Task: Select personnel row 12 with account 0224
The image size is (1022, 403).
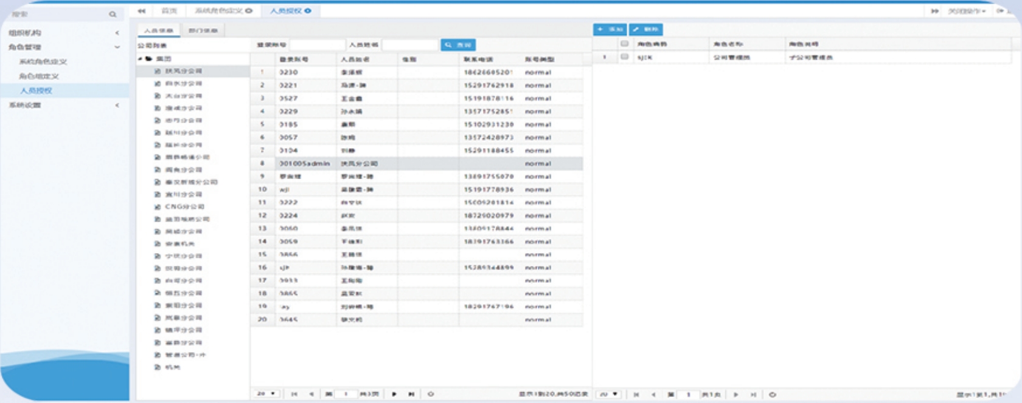Action: 417,215
